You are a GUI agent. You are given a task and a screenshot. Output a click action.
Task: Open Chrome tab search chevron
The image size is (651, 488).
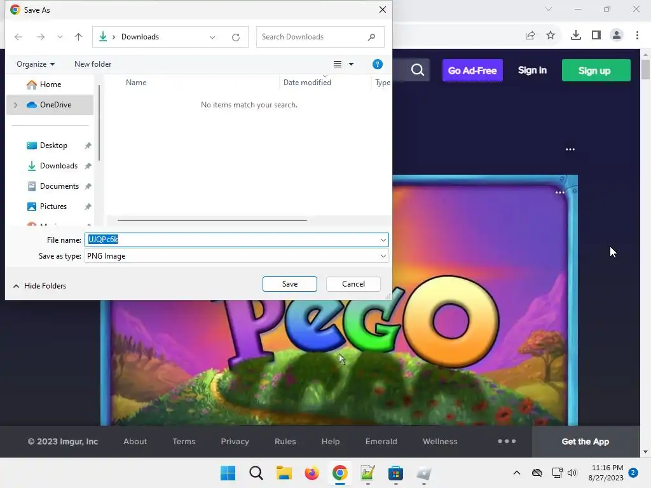549,9
